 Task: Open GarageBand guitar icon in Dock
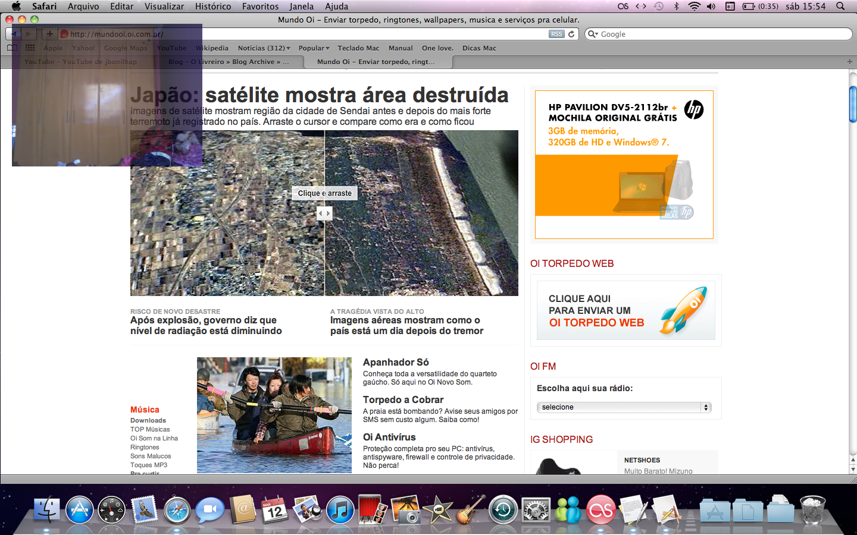tap(470, 510)
